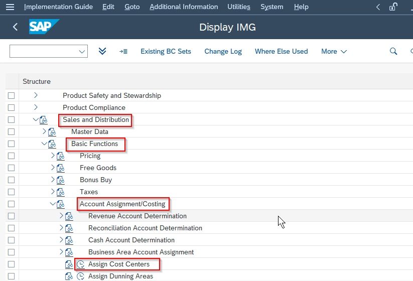Click the SAP logo
Viewport: 413px width, 281px height.
(x=44, y=27)
